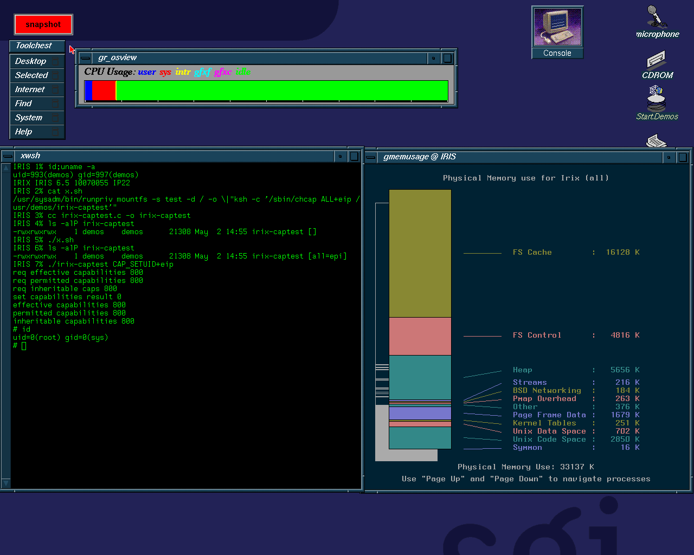Image resolution: width=694 pixels, height=555 pixels.
Task: Click the minimized Console window icon
Action: coord(557,27)
